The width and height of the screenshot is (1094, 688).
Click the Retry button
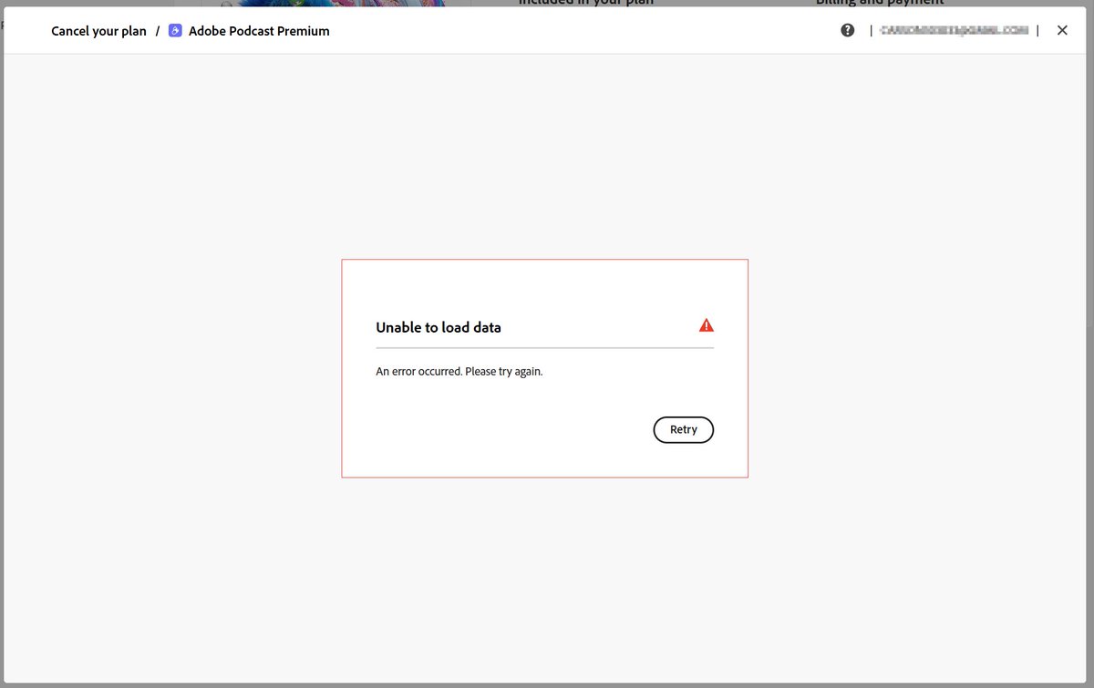coord(684,429)
